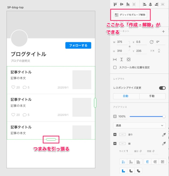Viewport: 169px width, 176px height.
Task: Select the bevel join stroke icon
Action: point(138,171)
